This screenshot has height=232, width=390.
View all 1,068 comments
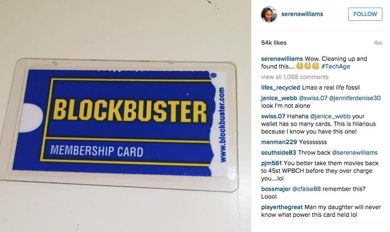(x=295, y=77)
